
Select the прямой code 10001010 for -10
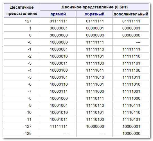[x=59, y=112]
